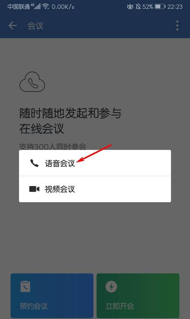Viewport: 190px width, 319px height.
Task: Tap the 随时随地发起和参与 headline text
Action: 70,113
